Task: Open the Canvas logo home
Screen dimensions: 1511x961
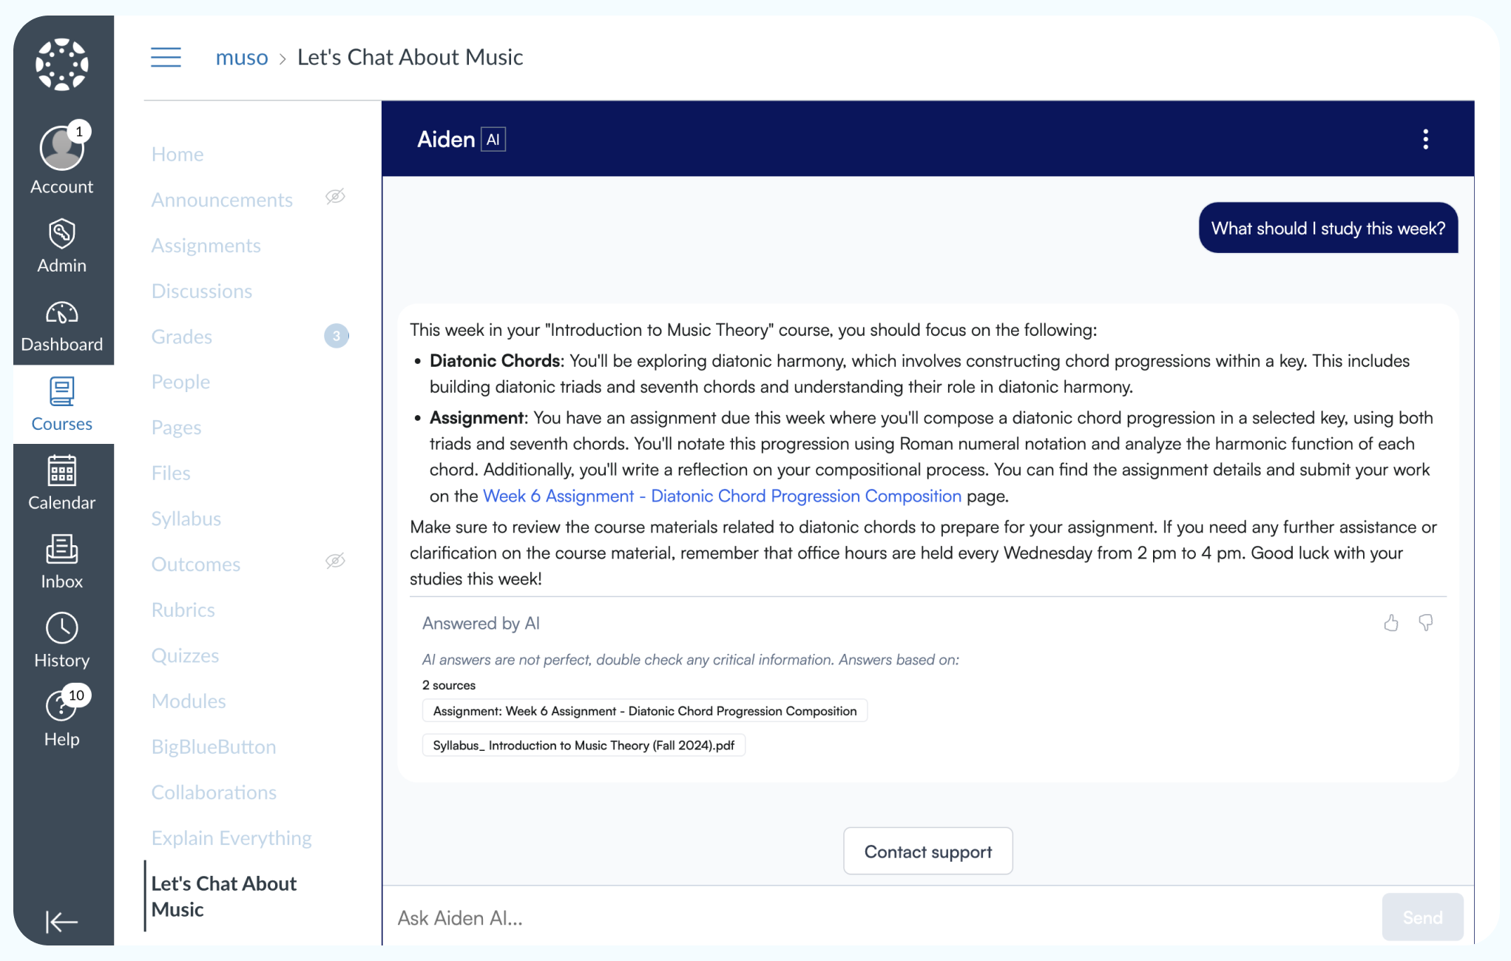Action: (62, 64)
